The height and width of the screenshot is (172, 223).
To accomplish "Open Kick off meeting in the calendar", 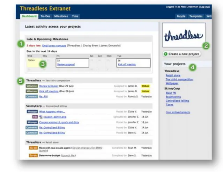I will pos(127,64).
